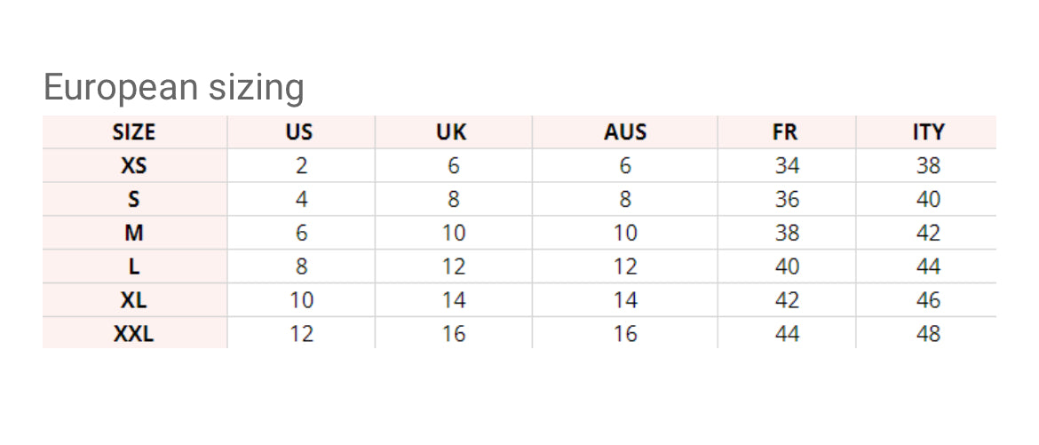Select the L size row label

[x=134, y=266]
